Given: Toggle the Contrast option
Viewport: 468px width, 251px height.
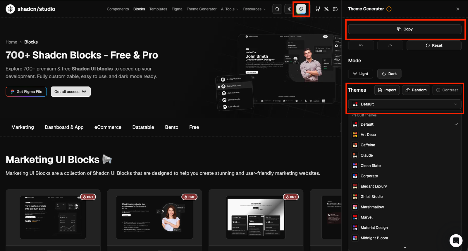Looking at the screenshot, I should [x=447, y=90].
